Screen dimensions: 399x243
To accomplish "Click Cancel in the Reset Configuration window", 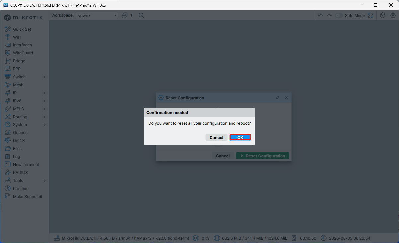I will coord(223,156).
